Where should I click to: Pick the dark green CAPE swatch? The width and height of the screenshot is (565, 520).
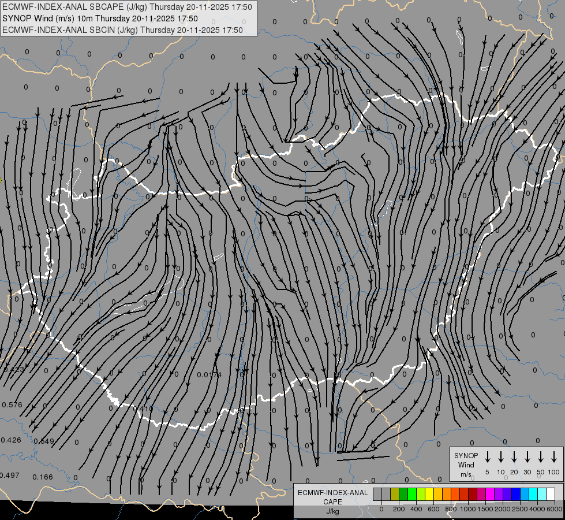click(x=403, y=494)
